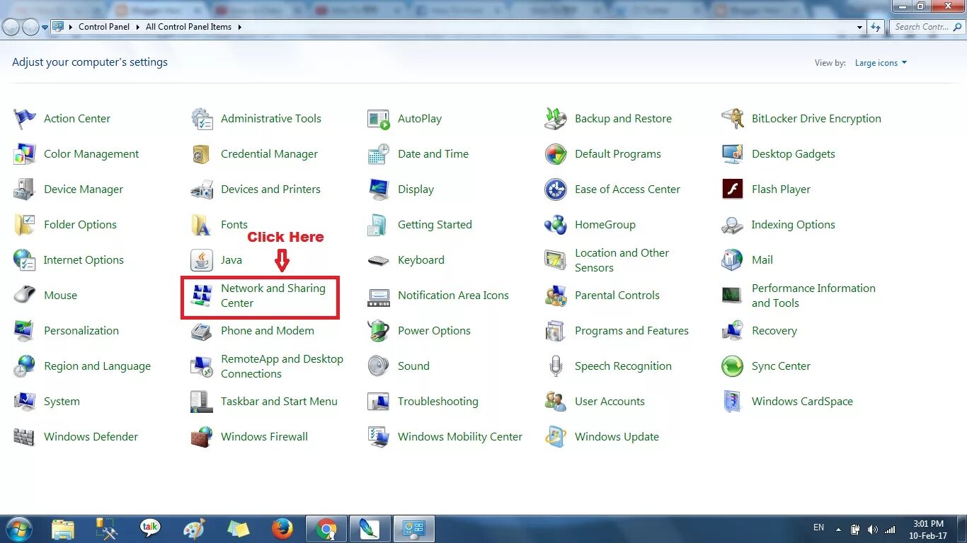Image resolution: width=967 pixels, height=543 pixels.
Task: Open Location and Other Sensors link
Action: (x=622, y=260)
